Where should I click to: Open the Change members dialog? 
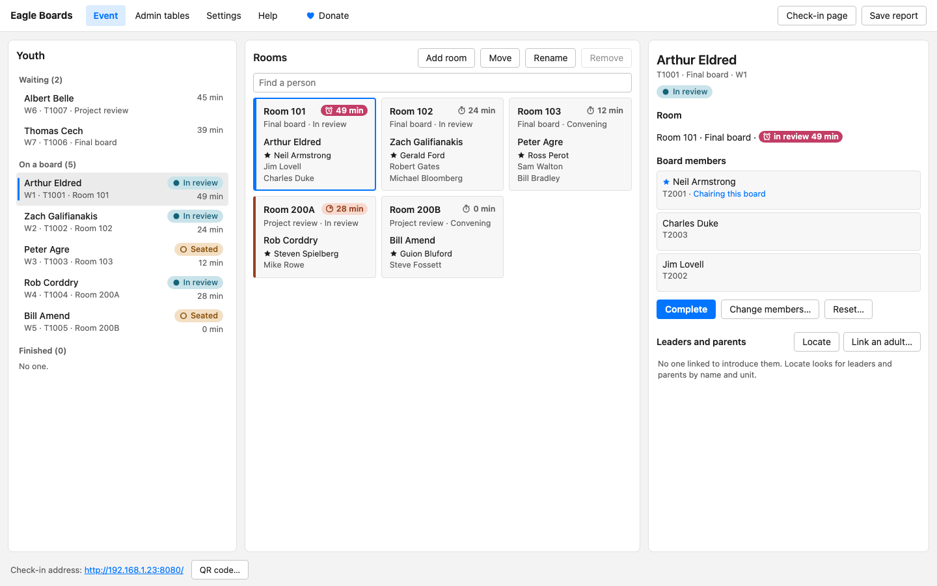770,309
